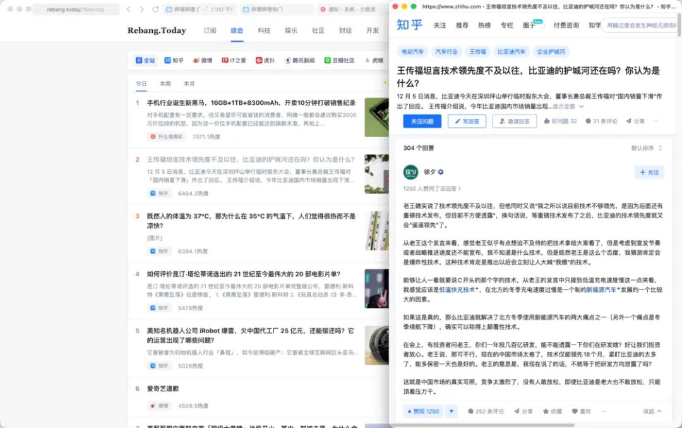Open the 什么值得买 source tag

(166, 137)
